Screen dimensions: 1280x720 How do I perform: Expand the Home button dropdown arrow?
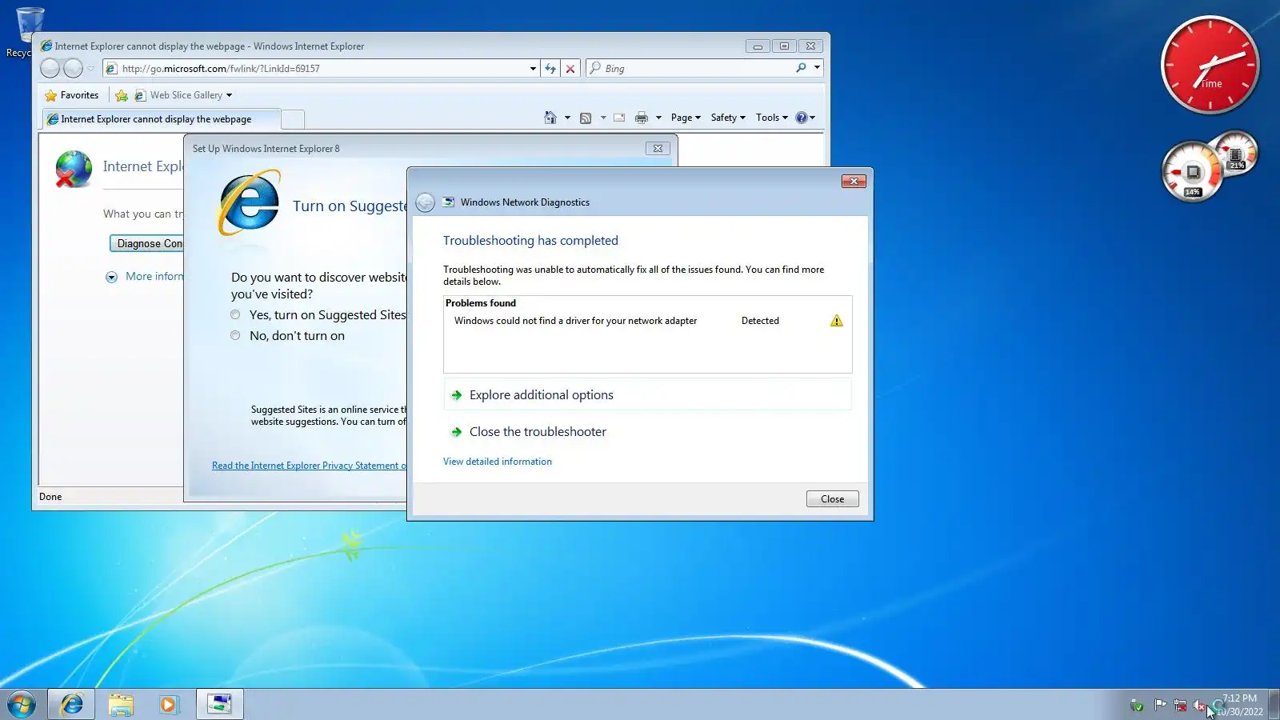[x=567, y=118]
